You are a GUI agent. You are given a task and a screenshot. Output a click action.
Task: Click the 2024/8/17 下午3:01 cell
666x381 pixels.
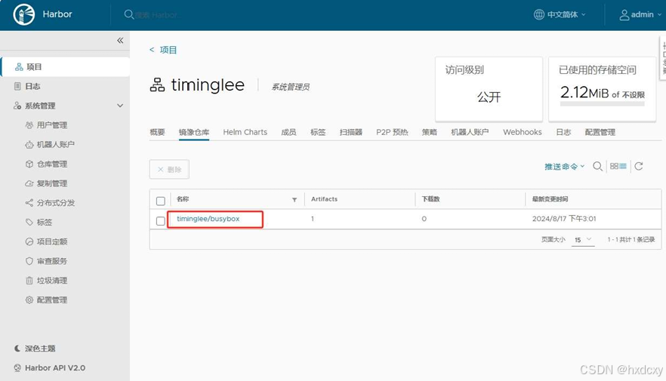click(x=564, y=219)
